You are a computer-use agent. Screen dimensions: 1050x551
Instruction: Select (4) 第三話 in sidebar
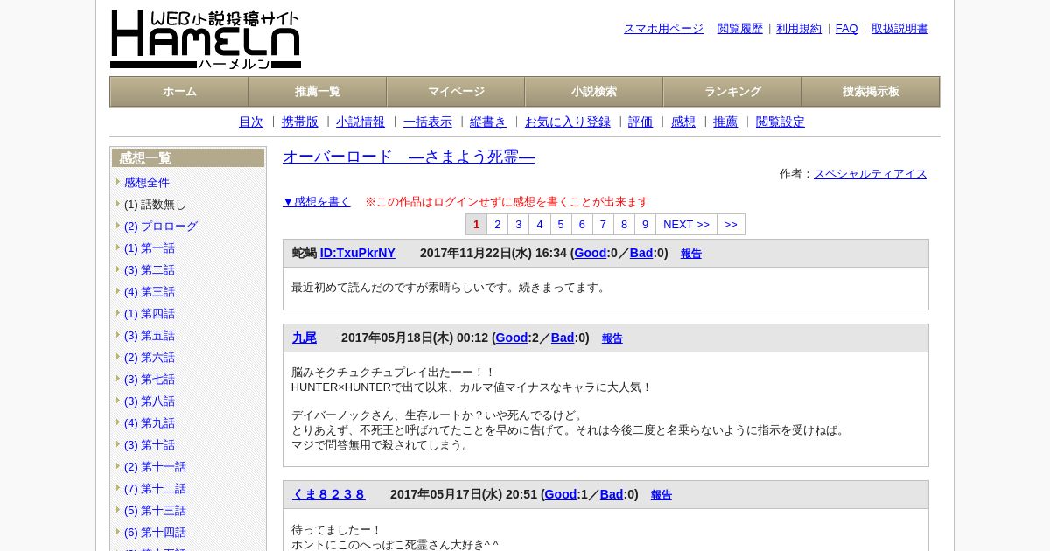tap(150, 292)
